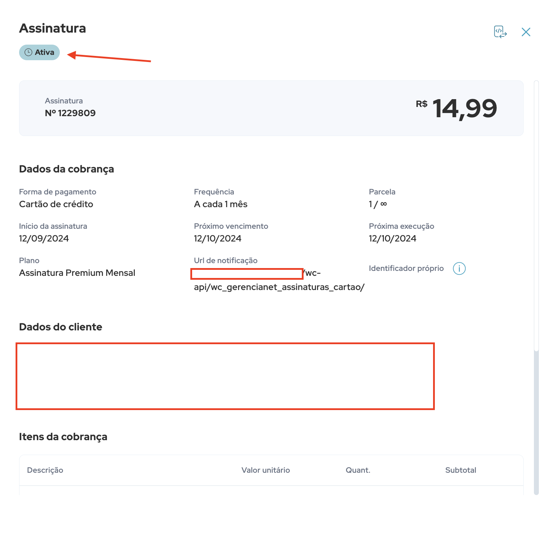The image size is (547, 534).
Task: Click the vertical scrollbar of the panel
Action: coord(536,288)
